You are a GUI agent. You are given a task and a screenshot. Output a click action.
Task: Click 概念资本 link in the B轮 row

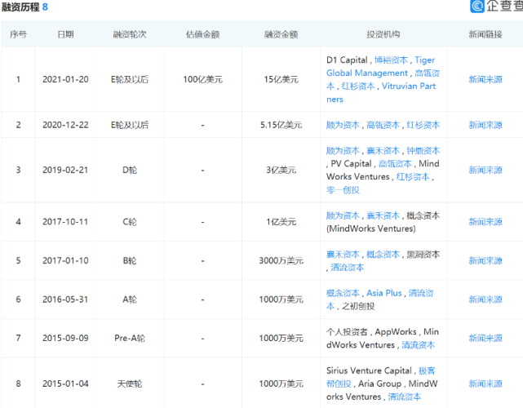click(383, 255)
